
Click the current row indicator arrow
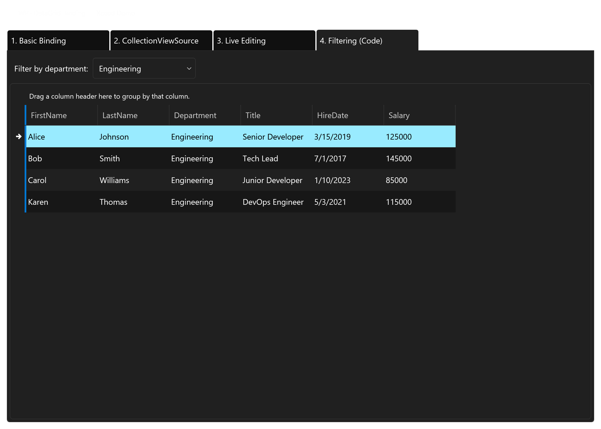pos(19,136)
